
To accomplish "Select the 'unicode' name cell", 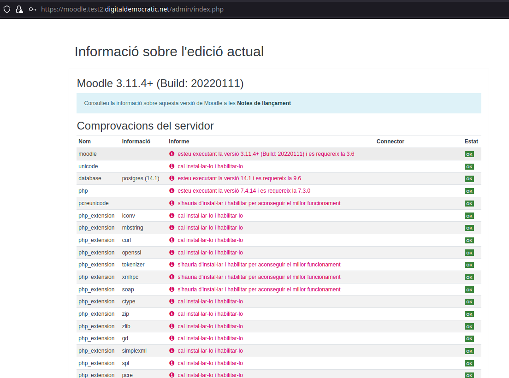I will point(88,166).
